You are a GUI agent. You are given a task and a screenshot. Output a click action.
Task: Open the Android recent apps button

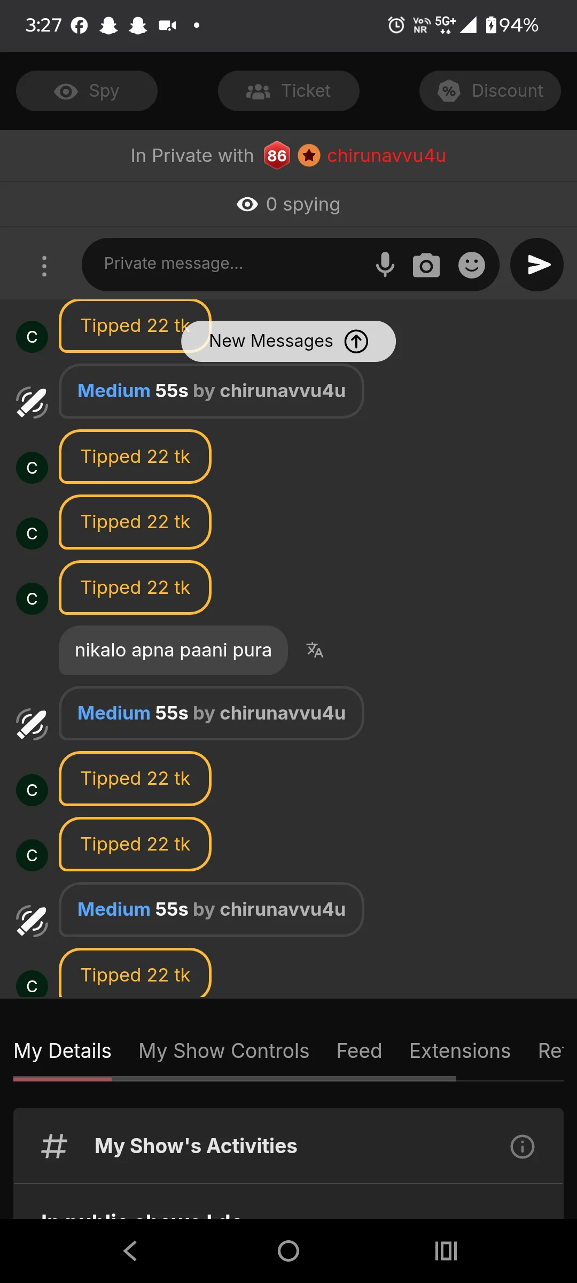pos(446,1251)
